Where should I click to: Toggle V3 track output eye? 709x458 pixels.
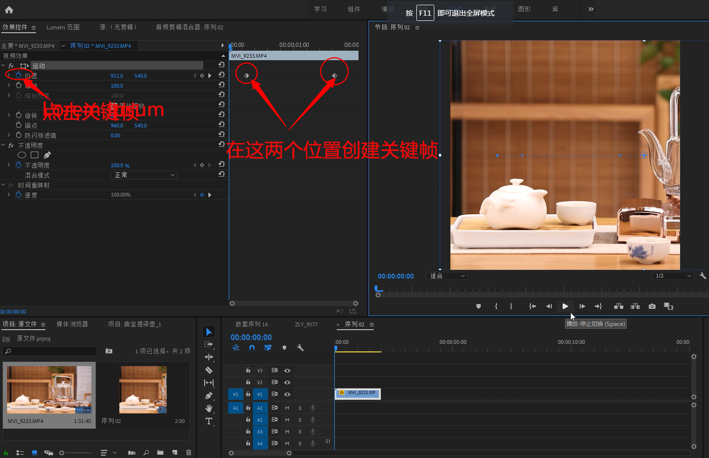[287, 370]
